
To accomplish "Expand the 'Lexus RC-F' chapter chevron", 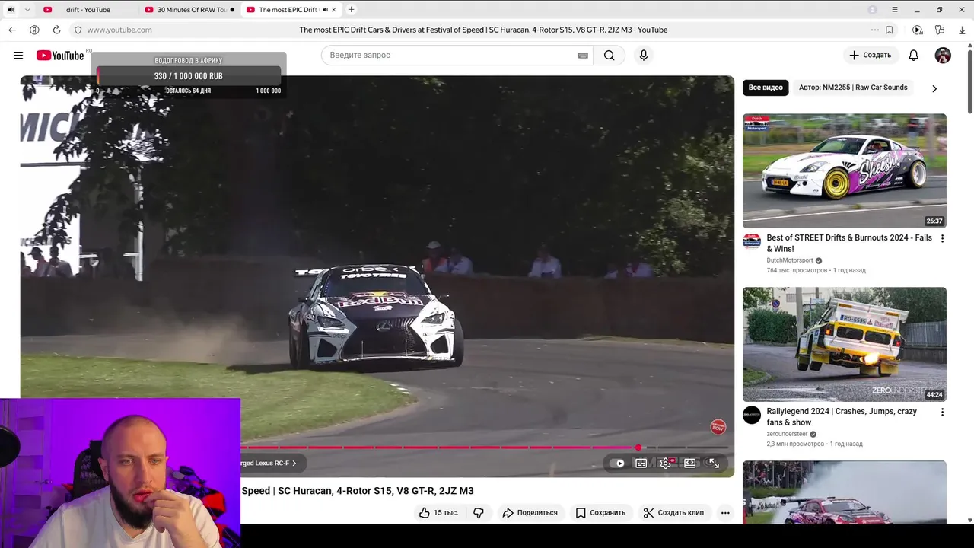I will tap(294, 464).
